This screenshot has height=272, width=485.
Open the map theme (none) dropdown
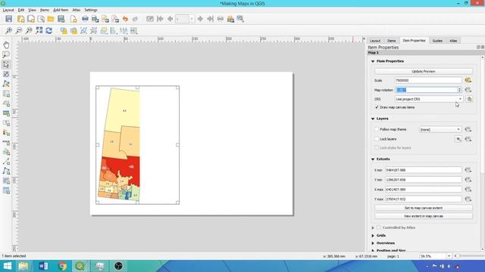tap(440, 129)
